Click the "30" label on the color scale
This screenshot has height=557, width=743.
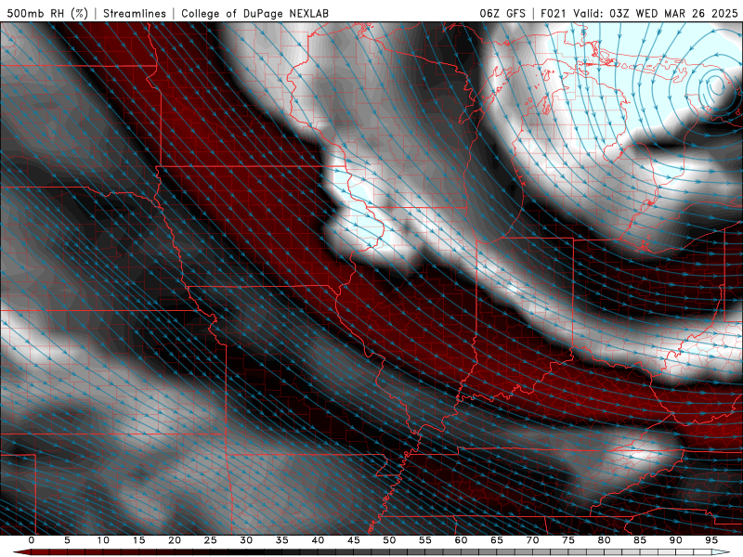click(246, 540)
